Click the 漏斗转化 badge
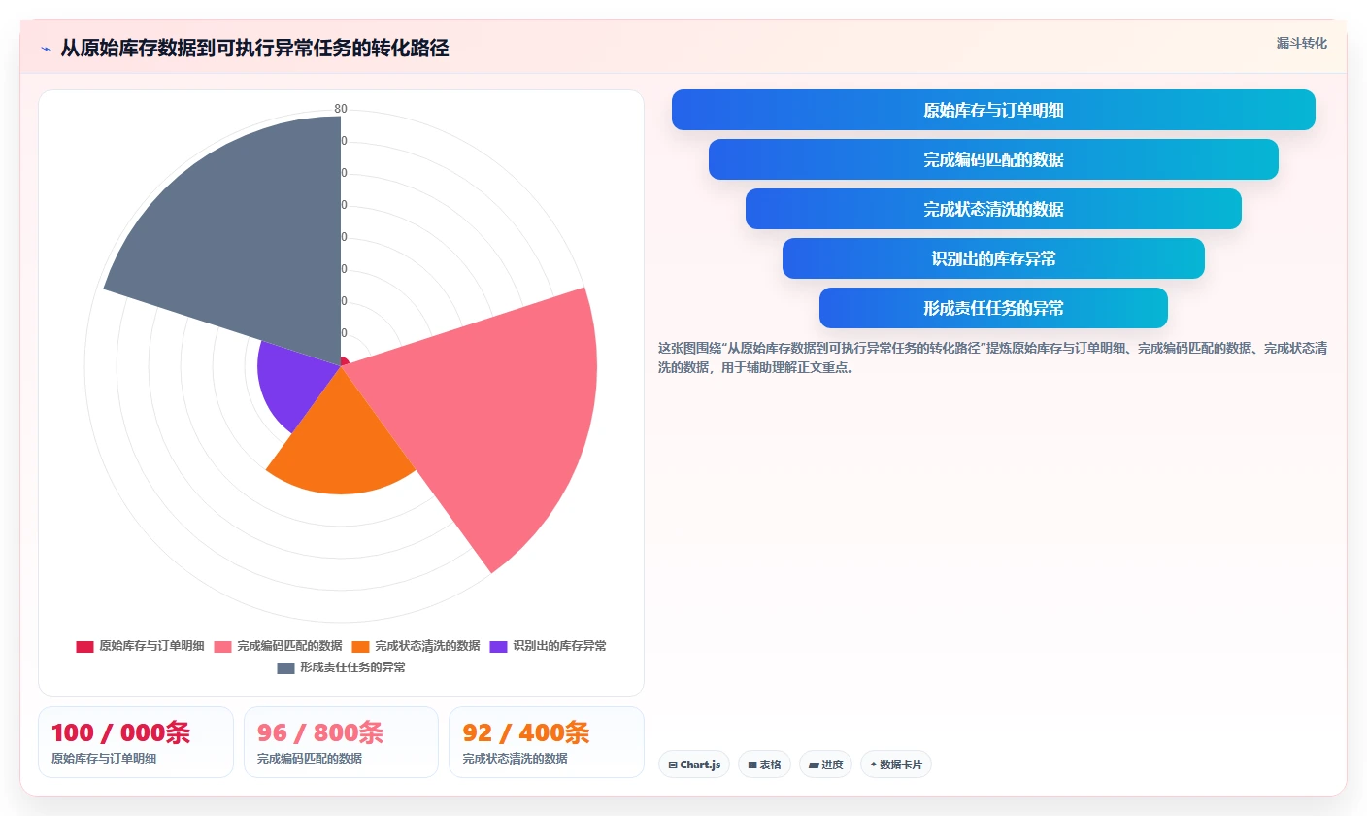This screenshot has height=816, width=1367. pyautogui.click(x=1301, y=43)
